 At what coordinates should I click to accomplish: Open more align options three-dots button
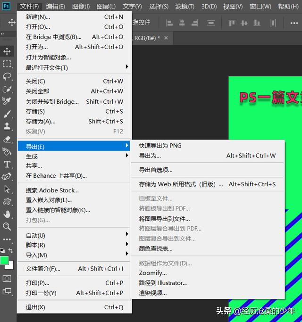click(x=294, y=23)
